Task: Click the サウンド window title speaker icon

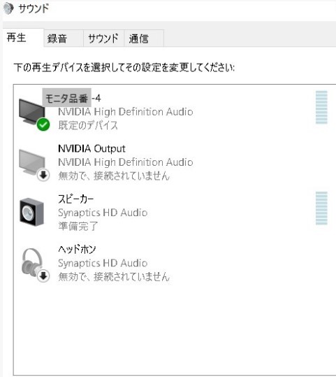Action: [x=8, y=9]
